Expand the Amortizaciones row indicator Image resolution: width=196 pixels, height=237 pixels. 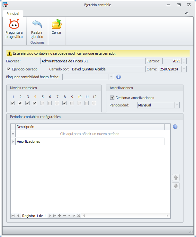pos(13,141)
